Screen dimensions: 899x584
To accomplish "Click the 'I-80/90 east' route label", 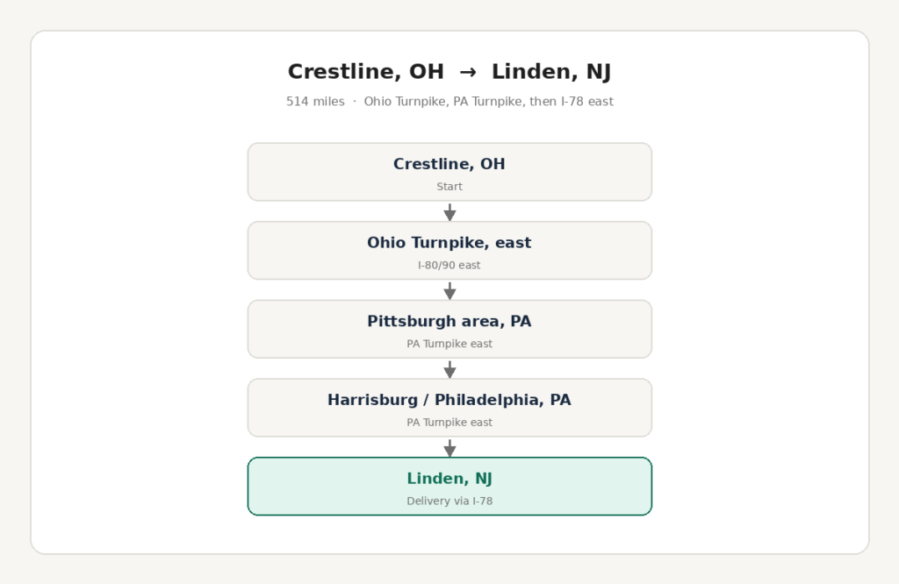I will [449, 265].
